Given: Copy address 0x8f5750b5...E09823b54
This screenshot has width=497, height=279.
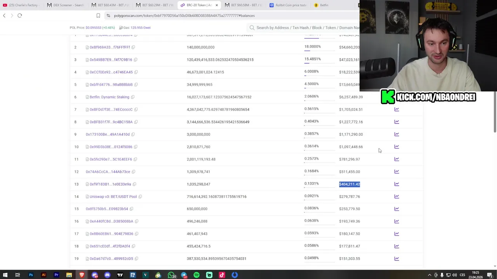Looking at the screenshot, I should pos(131,209).
